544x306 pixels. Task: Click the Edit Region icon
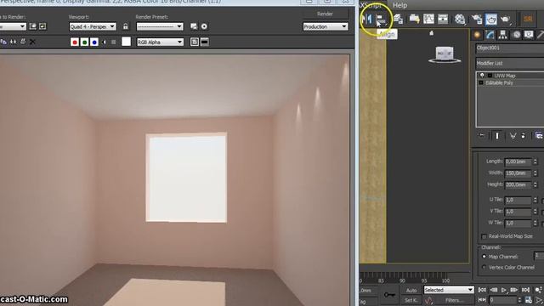tap(32, 26)
